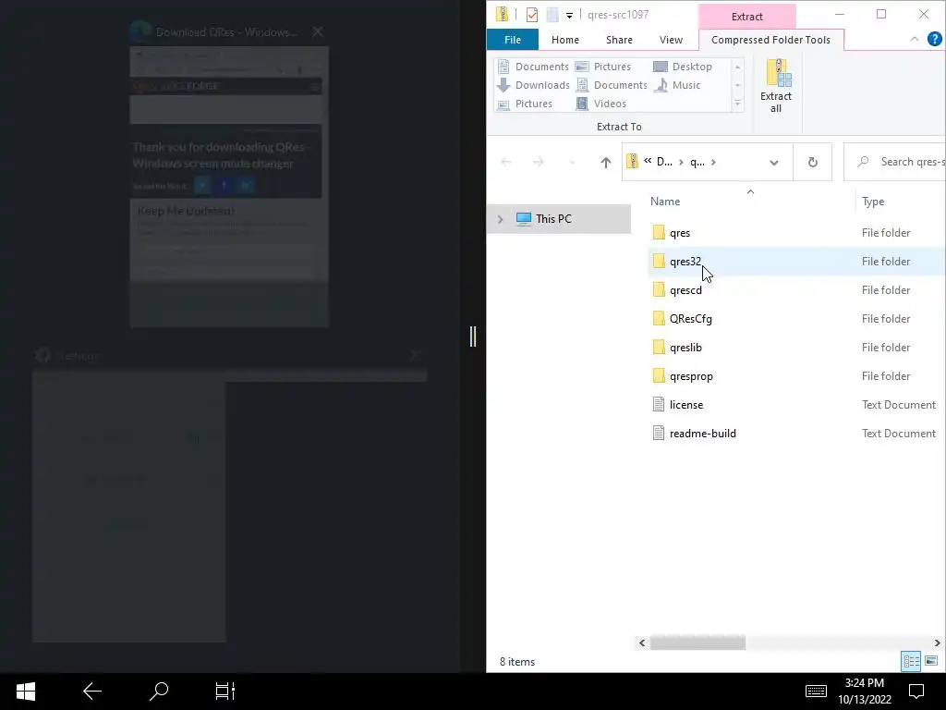Show hidden breadcrumb locations via the double chevron

[x=648, y=161]
